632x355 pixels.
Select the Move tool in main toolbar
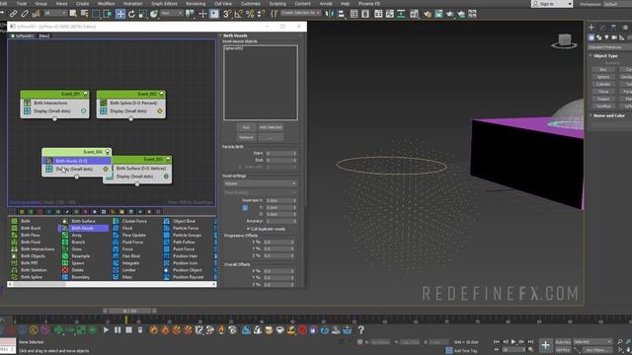point(120,14)
